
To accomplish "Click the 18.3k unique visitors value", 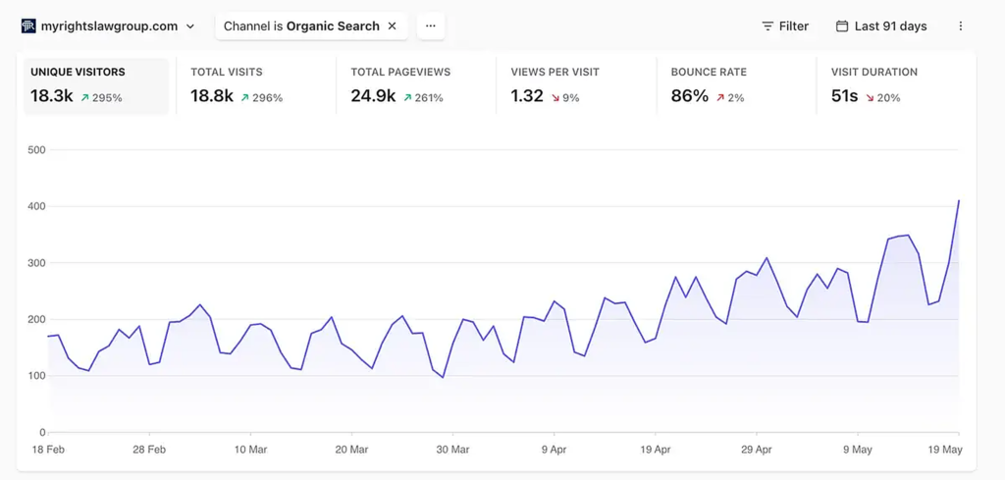I will pos(52,97).
